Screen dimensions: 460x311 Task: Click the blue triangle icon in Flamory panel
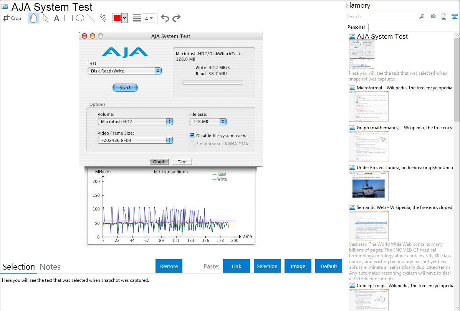tap(454, 16)
